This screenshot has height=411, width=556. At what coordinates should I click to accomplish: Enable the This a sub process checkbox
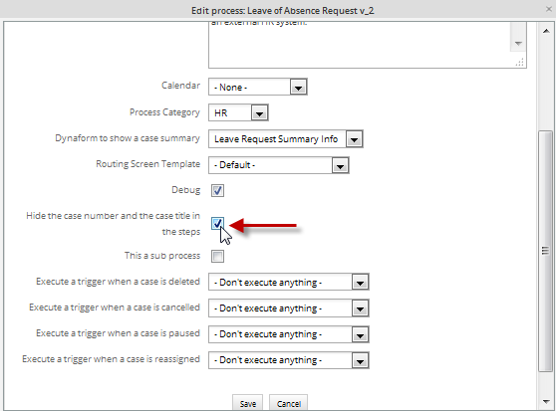[218, 256]
